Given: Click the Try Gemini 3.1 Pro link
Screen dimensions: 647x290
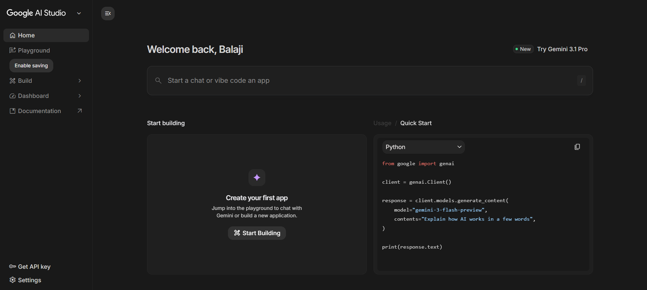Looking at the screenshot, I should 562,49.
